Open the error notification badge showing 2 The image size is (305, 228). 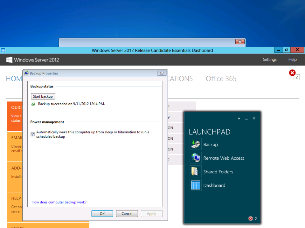click(x=292, y=73)
